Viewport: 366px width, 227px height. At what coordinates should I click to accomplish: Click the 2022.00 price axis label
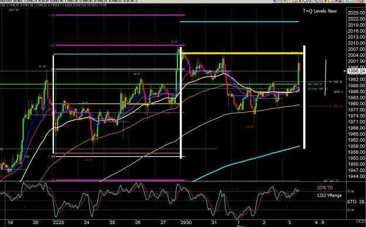[x=357, y=19]
